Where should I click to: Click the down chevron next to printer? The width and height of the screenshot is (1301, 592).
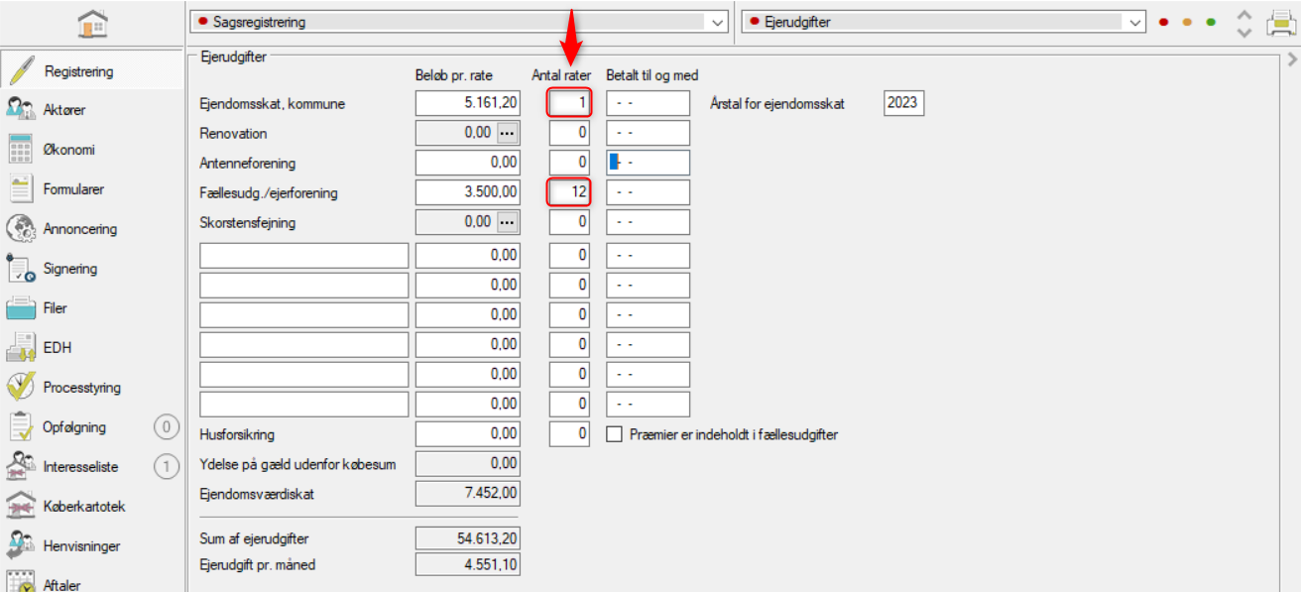tap(1245, 32)
